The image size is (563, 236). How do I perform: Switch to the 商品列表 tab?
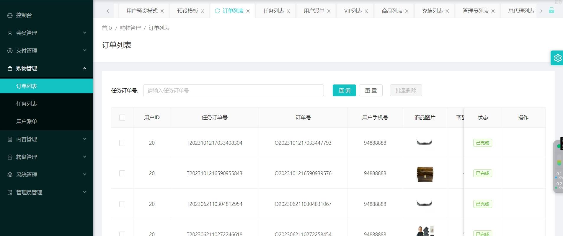pos(392,11)
